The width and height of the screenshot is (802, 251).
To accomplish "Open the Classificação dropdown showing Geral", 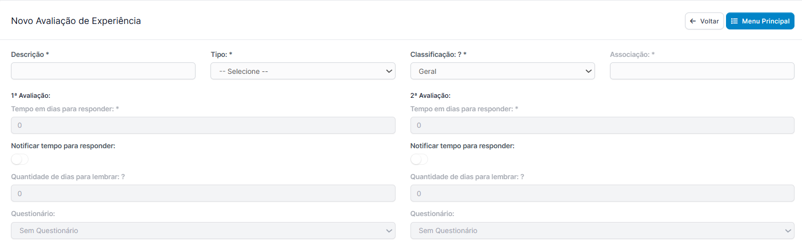I will pyautogui.click(x=502, y=71).
